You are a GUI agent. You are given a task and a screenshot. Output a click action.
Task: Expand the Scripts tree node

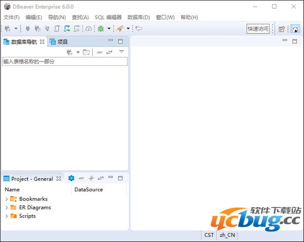tap(7, 216)
